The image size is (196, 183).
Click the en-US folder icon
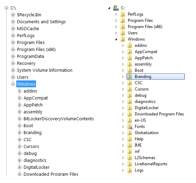click(x=130, y=120)
